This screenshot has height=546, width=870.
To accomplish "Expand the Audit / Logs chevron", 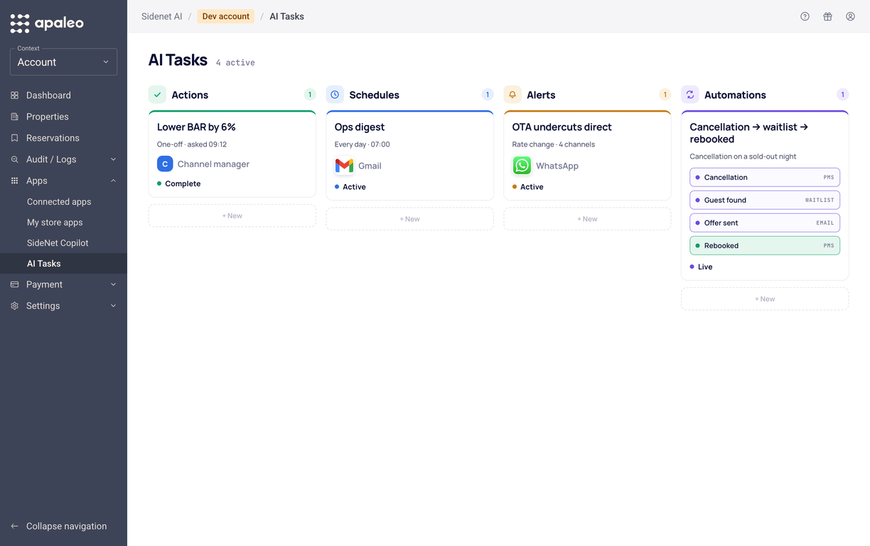I will 113,159.
